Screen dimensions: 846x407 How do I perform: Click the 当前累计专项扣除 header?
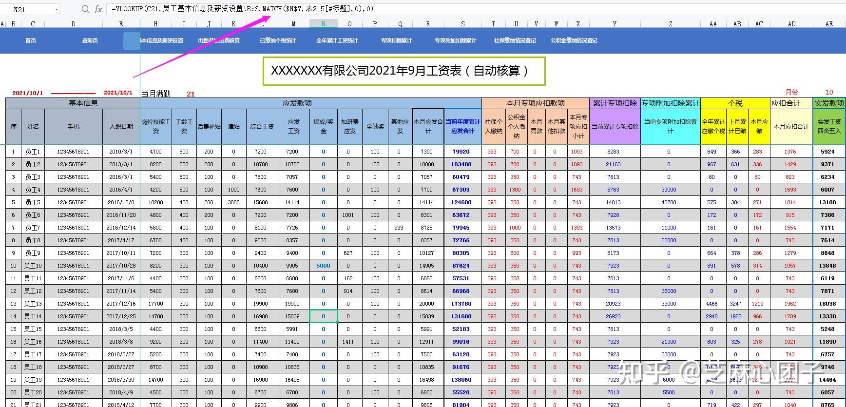[615, 126]
